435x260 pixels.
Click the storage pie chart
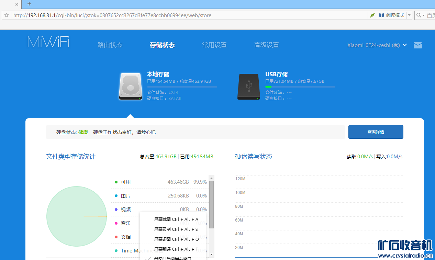point(77,216)
